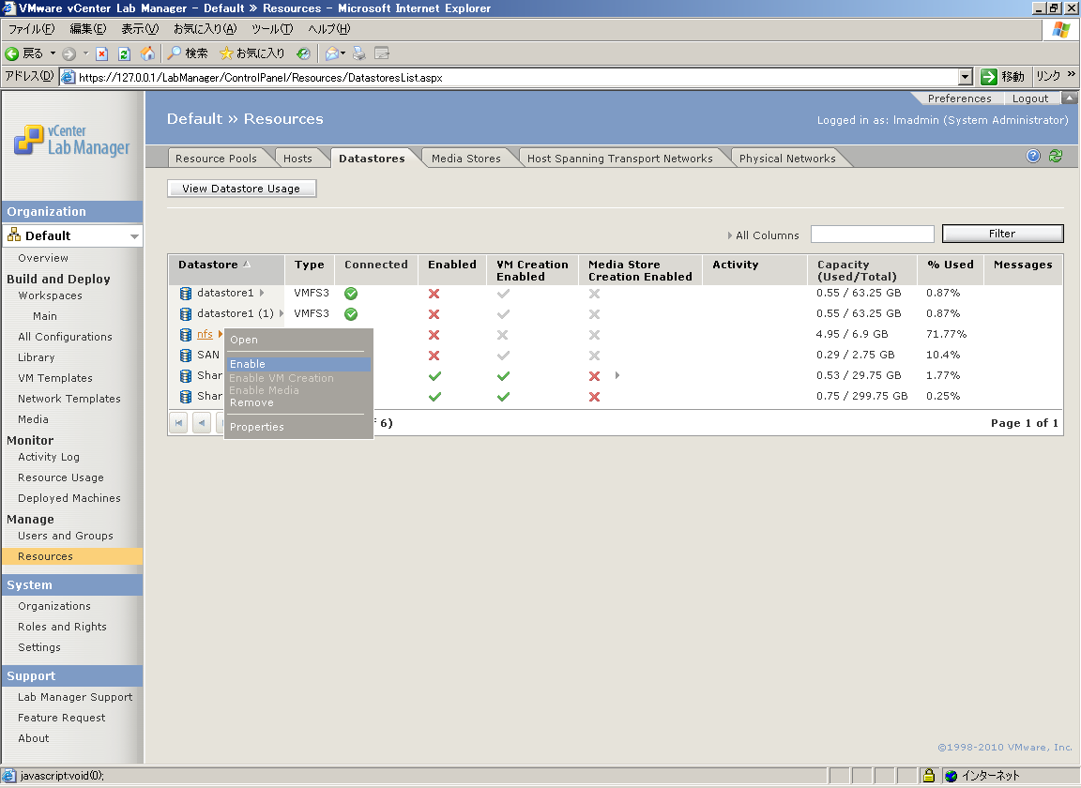Click the Mail toolbar icon
This screenshot has height=788, width=1081.
pos(331,53)
